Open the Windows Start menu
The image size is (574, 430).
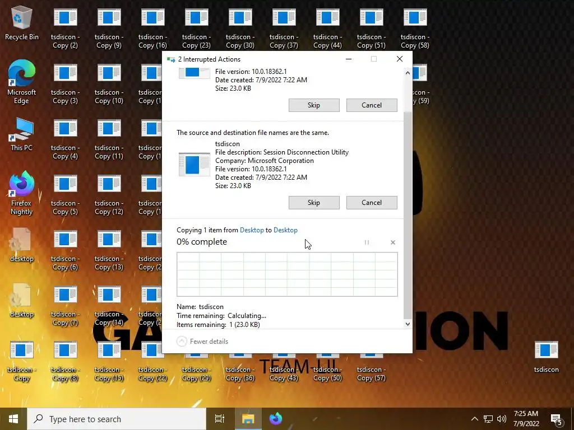point(13,419)
